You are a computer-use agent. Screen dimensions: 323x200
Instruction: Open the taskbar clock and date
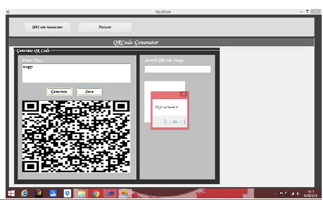click(x=311, y=194)
